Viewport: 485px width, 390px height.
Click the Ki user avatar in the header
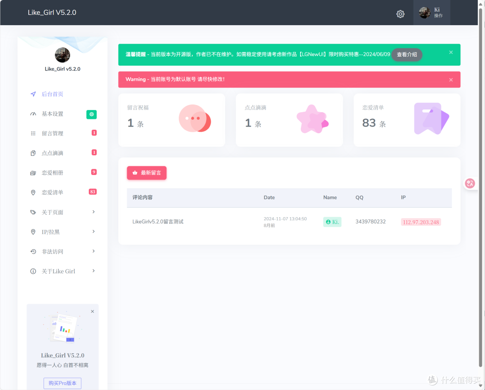coord(424,13)
